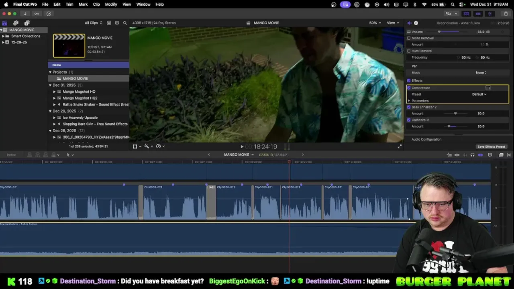Click the Import Media arrow button

click(x=25, y=14)
